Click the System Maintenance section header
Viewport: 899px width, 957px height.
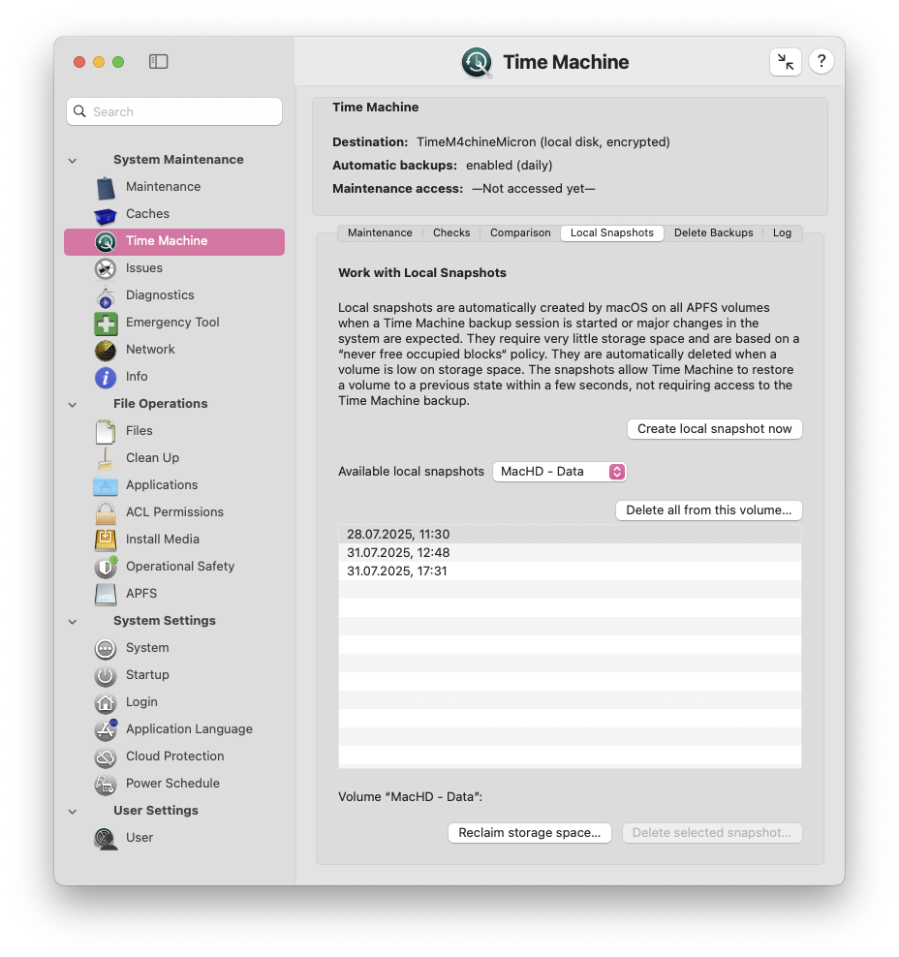178,160
